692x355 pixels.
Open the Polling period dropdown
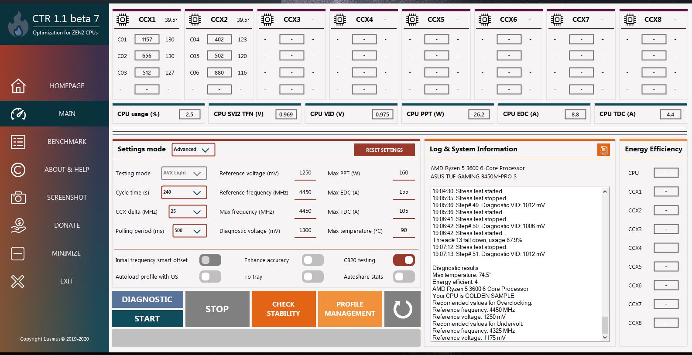point(190,231)
